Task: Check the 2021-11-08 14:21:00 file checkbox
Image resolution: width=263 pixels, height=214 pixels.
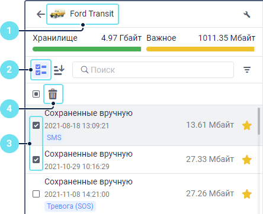Action: pos(36,194)
